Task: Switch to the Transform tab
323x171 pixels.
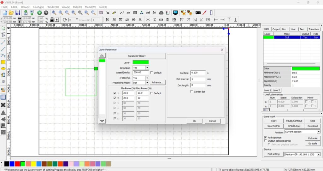Action: [x=314, y=29]
